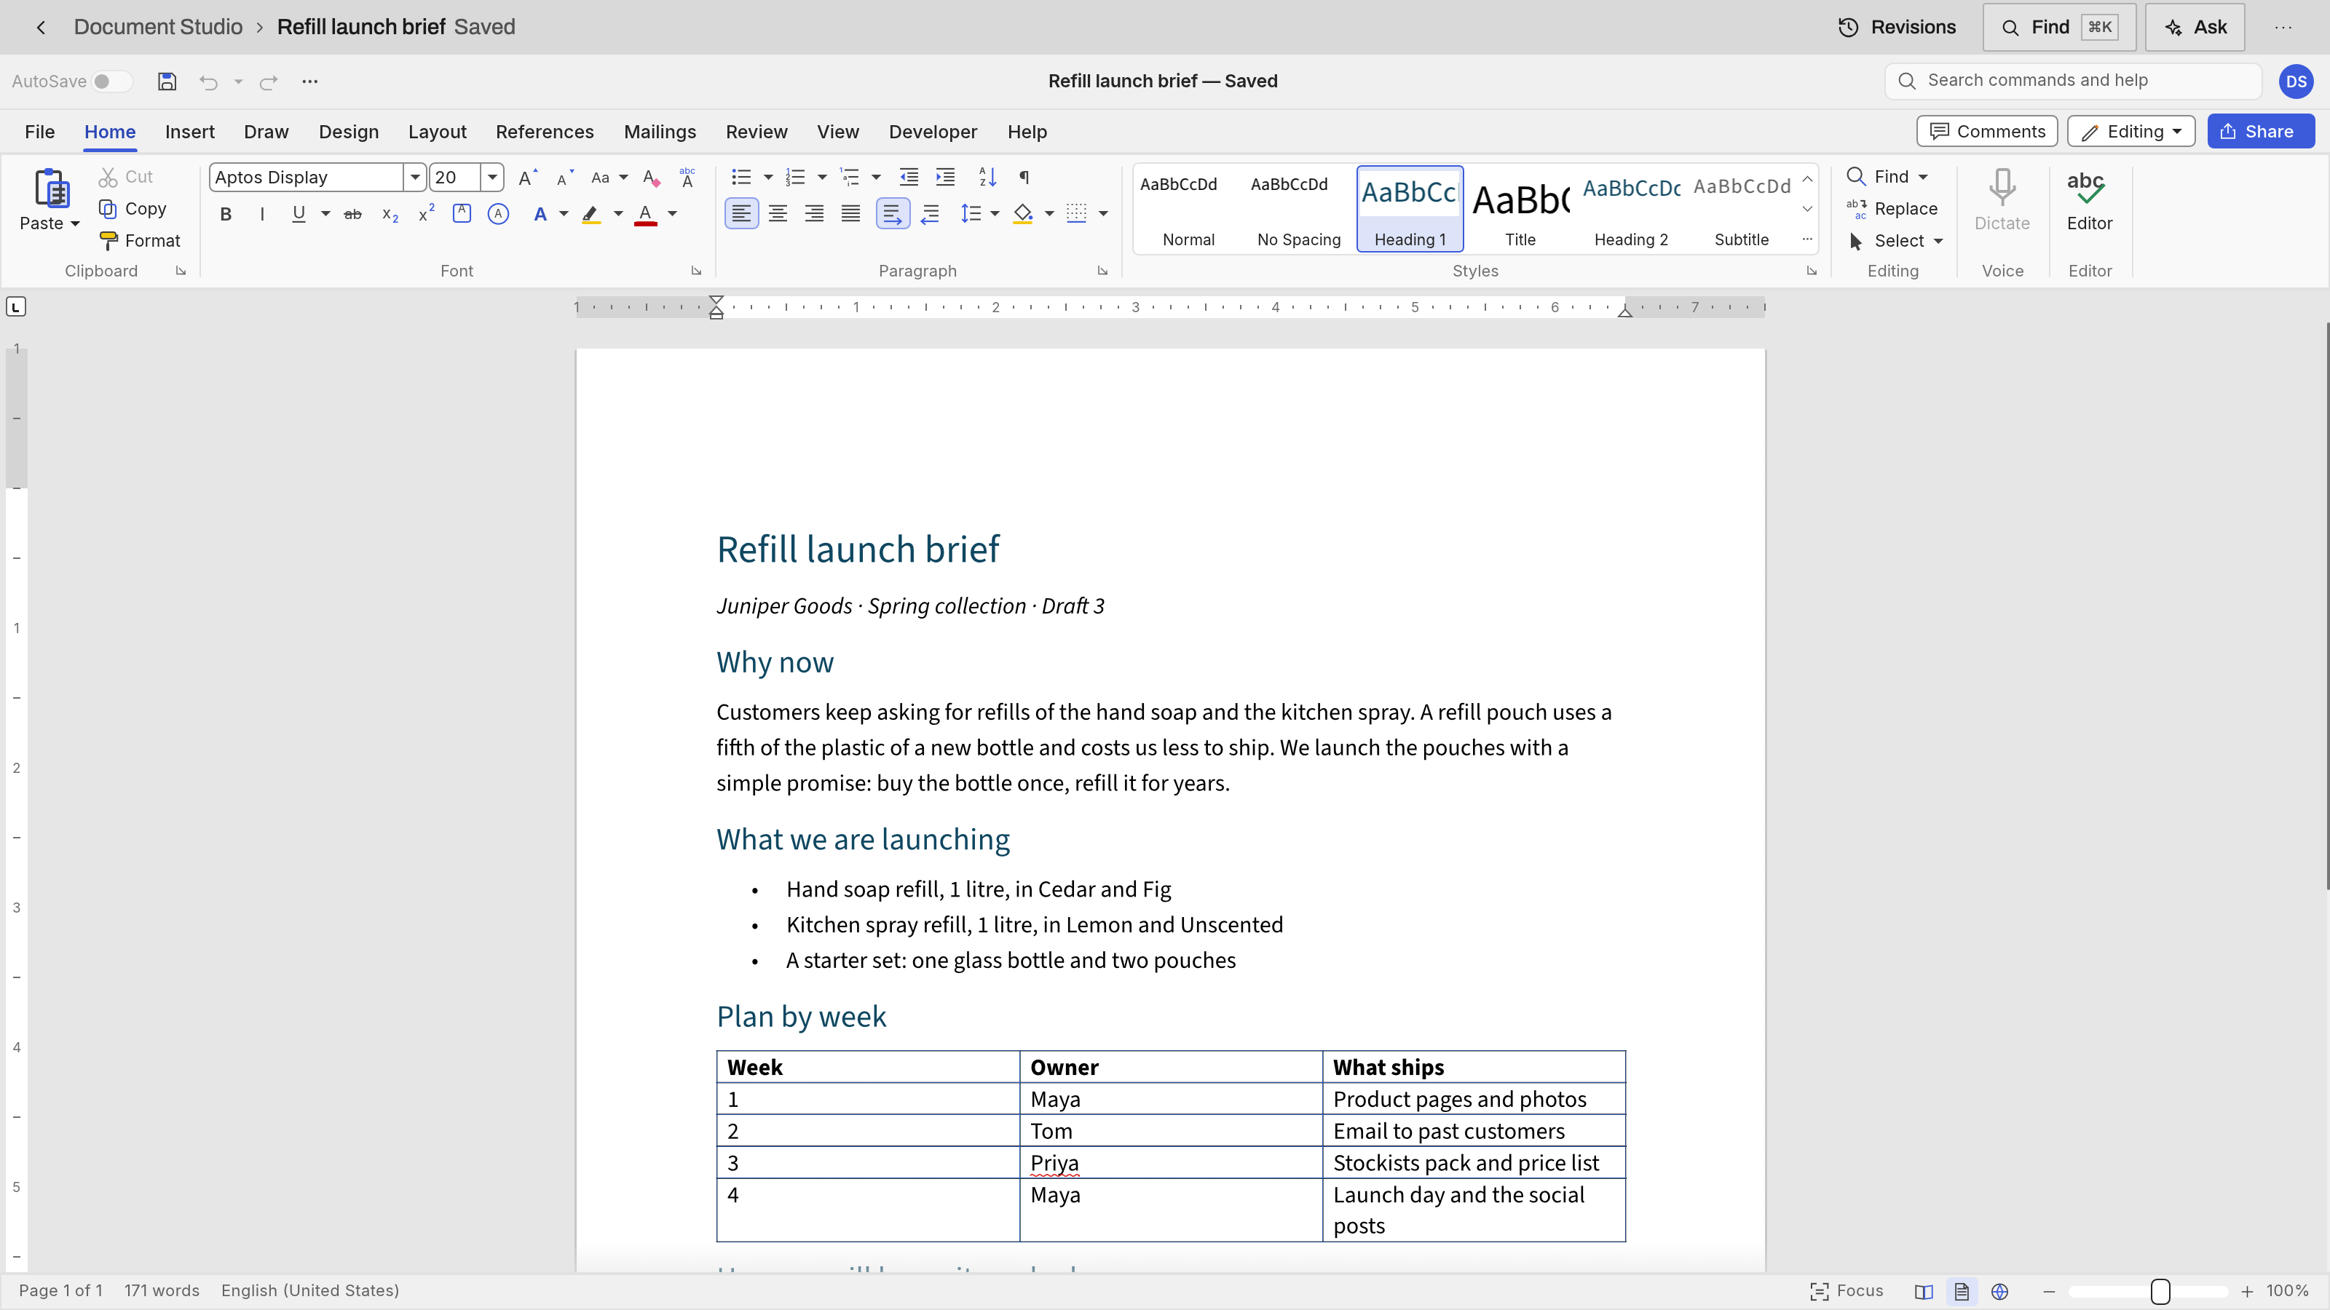Image resolution: width=2330 pixels, height=1310 pixels.
Task: Open the Editor proofing tool
Action: click(x=2090, y=201)
